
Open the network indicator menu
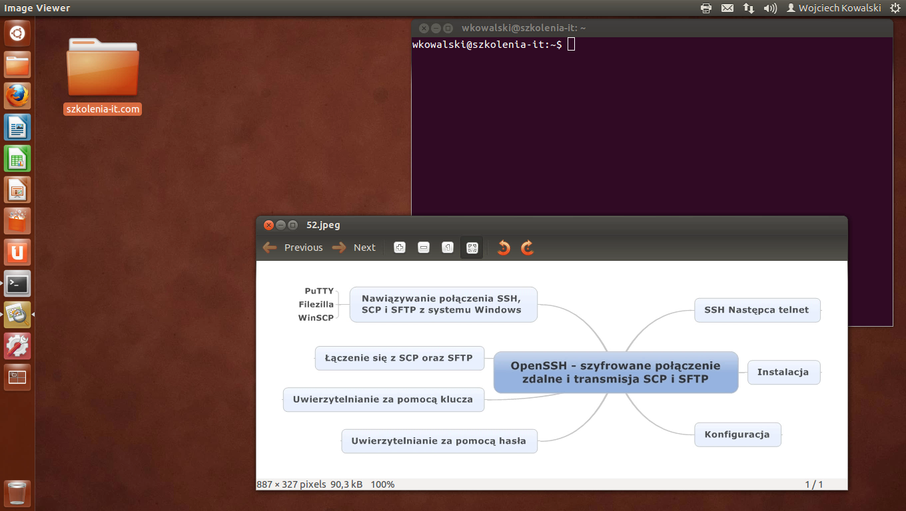[749, 8]
